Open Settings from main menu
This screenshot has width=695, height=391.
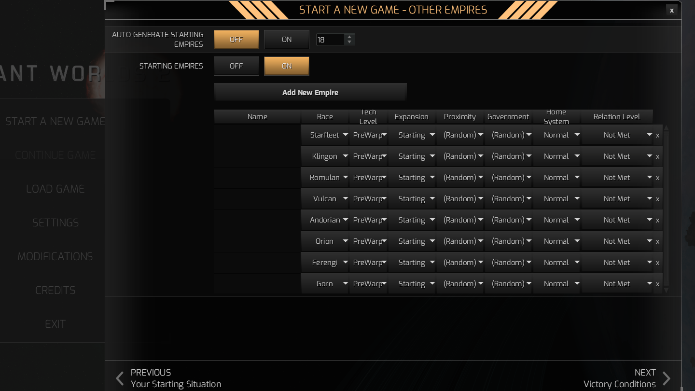click(x=56, y=223)
